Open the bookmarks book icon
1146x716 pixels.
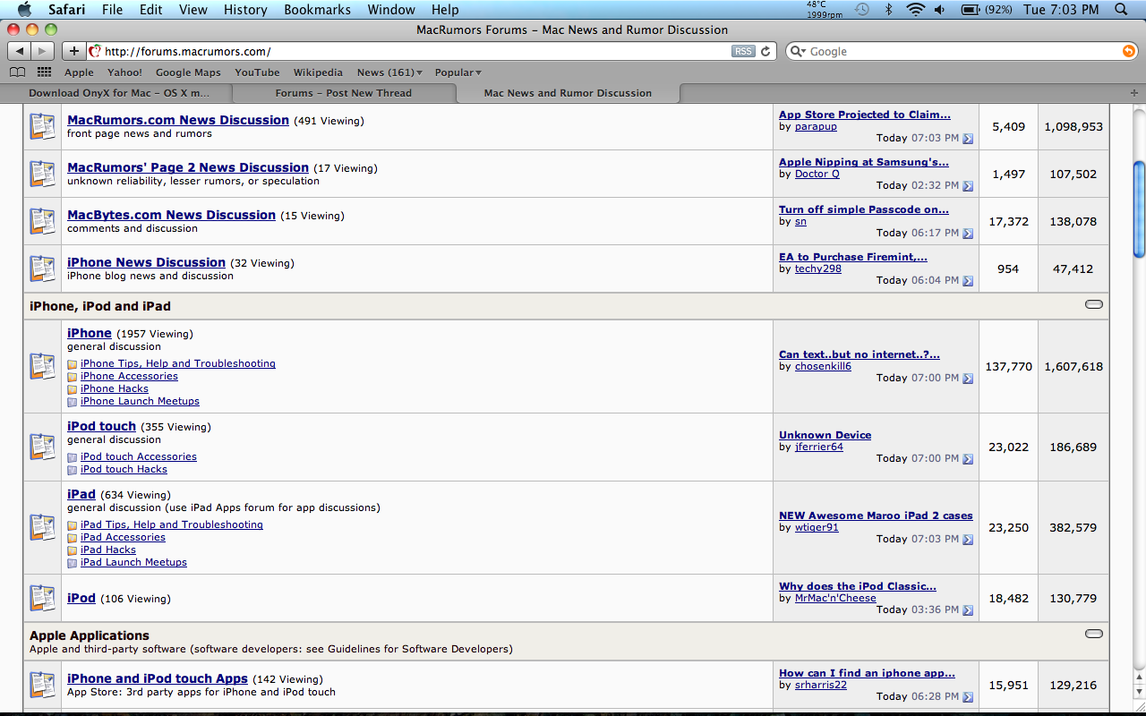[17, 72]
